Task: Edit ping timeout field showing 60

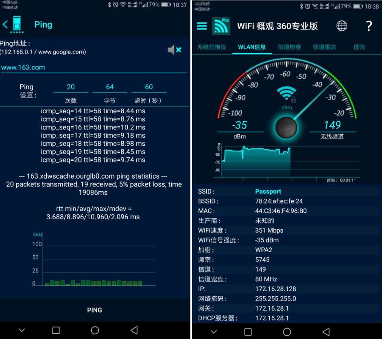Action: pyautogui.click(x=149, y=87)
